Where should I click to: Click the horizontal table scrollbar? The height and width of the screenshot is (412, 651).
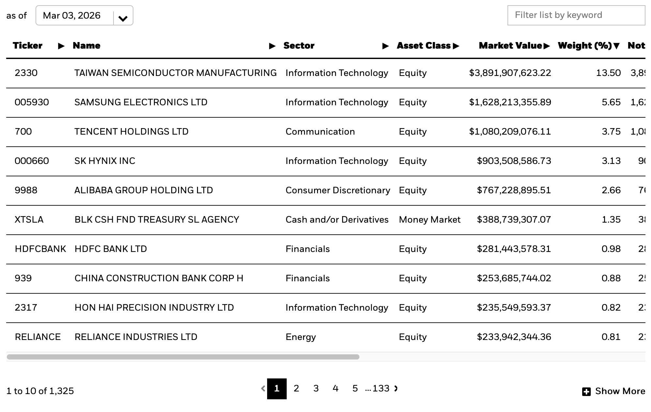click(183, 357)
